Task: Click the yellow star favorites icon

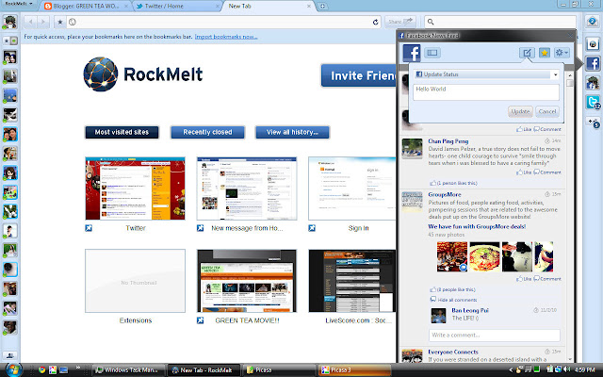Action: [545, 53]
